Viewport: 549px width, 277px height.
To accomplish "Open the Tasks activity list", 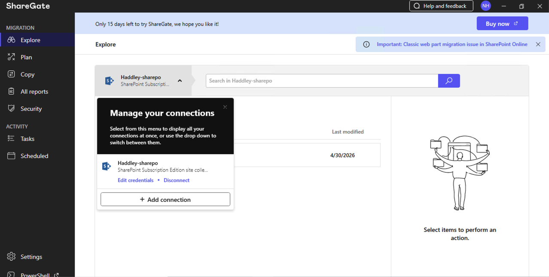I will (37, 139).
